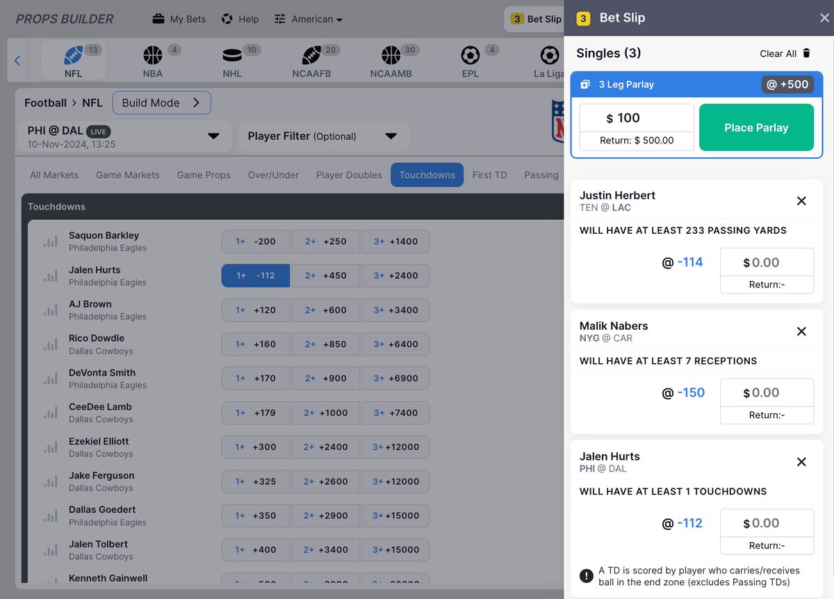Viewport: 834px width, 599px height.
Task: Select the La Liga soccer ball icon
Action: (550, 55)
